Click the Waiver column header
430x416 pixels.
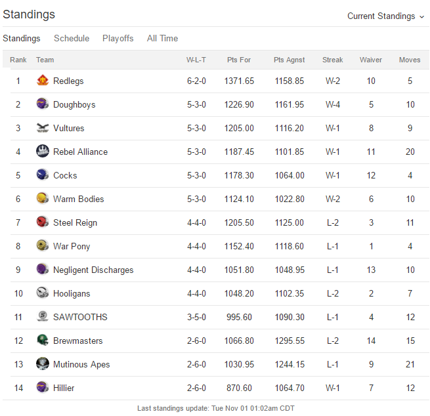[x=371, y=60]
